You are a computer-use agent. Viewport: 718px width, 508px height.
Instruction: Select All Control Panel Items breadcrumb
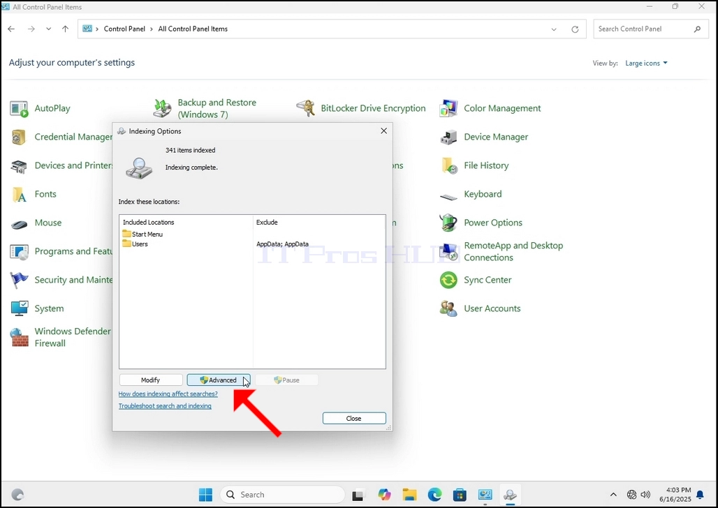pos(193,29)
